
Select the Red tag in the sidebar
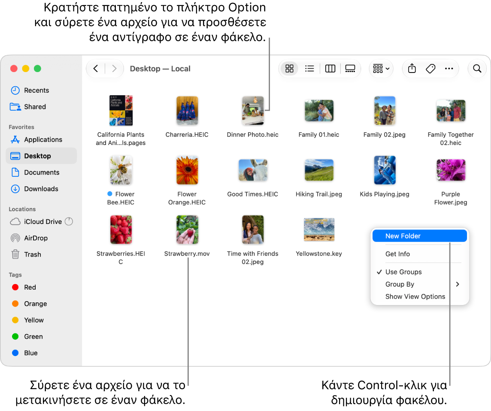tap(41, 287)
